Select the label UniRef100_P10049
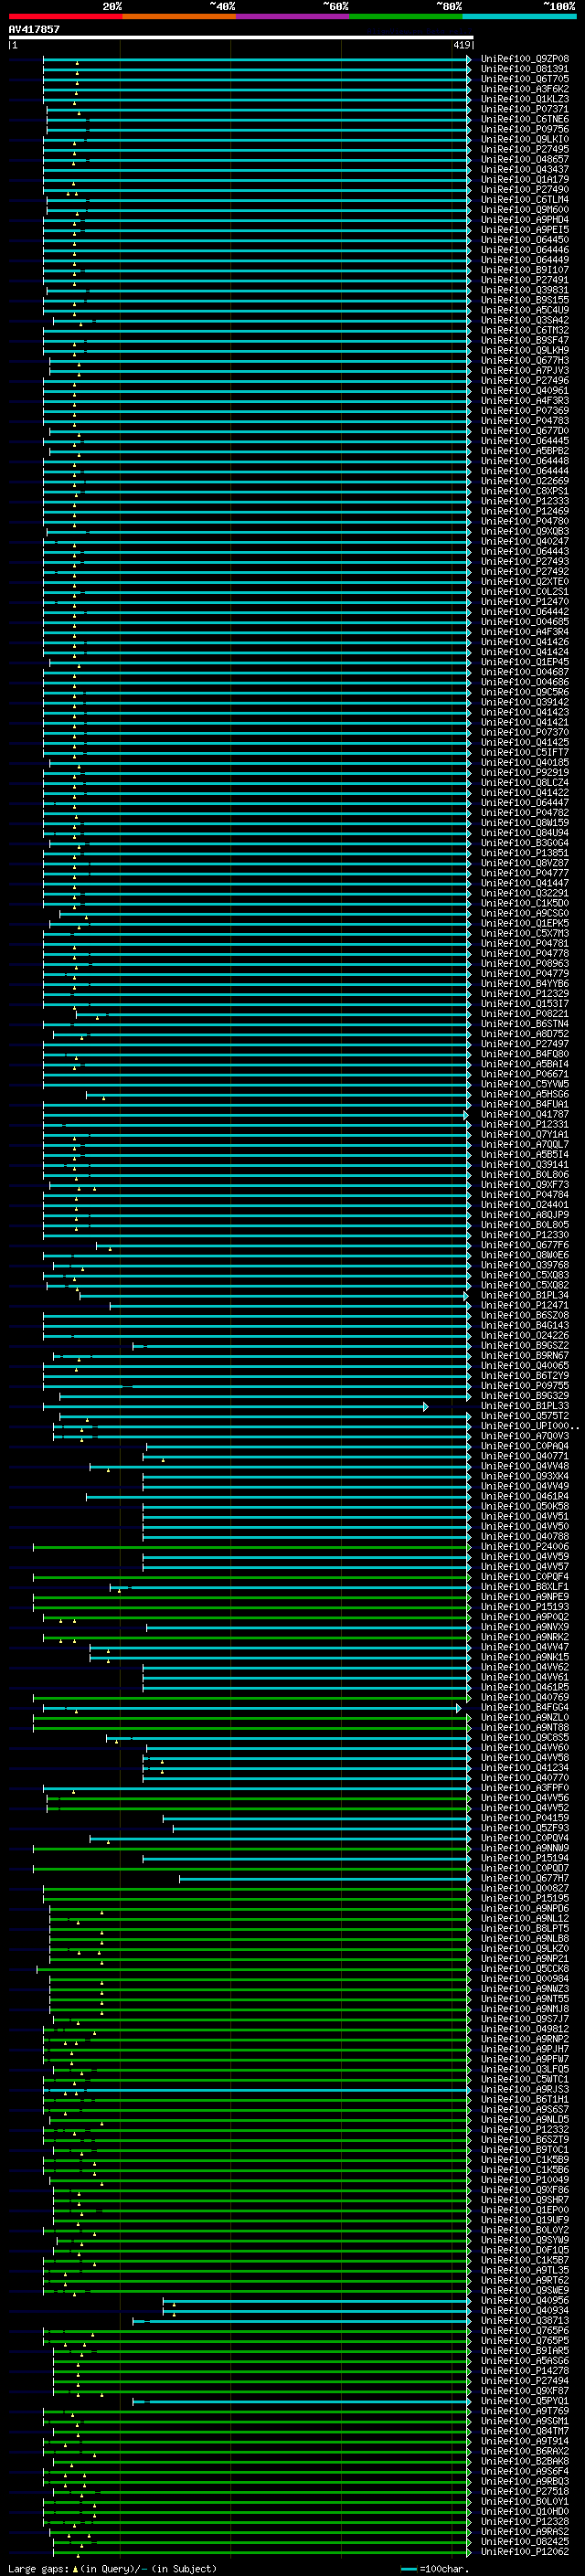585x2576 pixels. click(524, 2180)
